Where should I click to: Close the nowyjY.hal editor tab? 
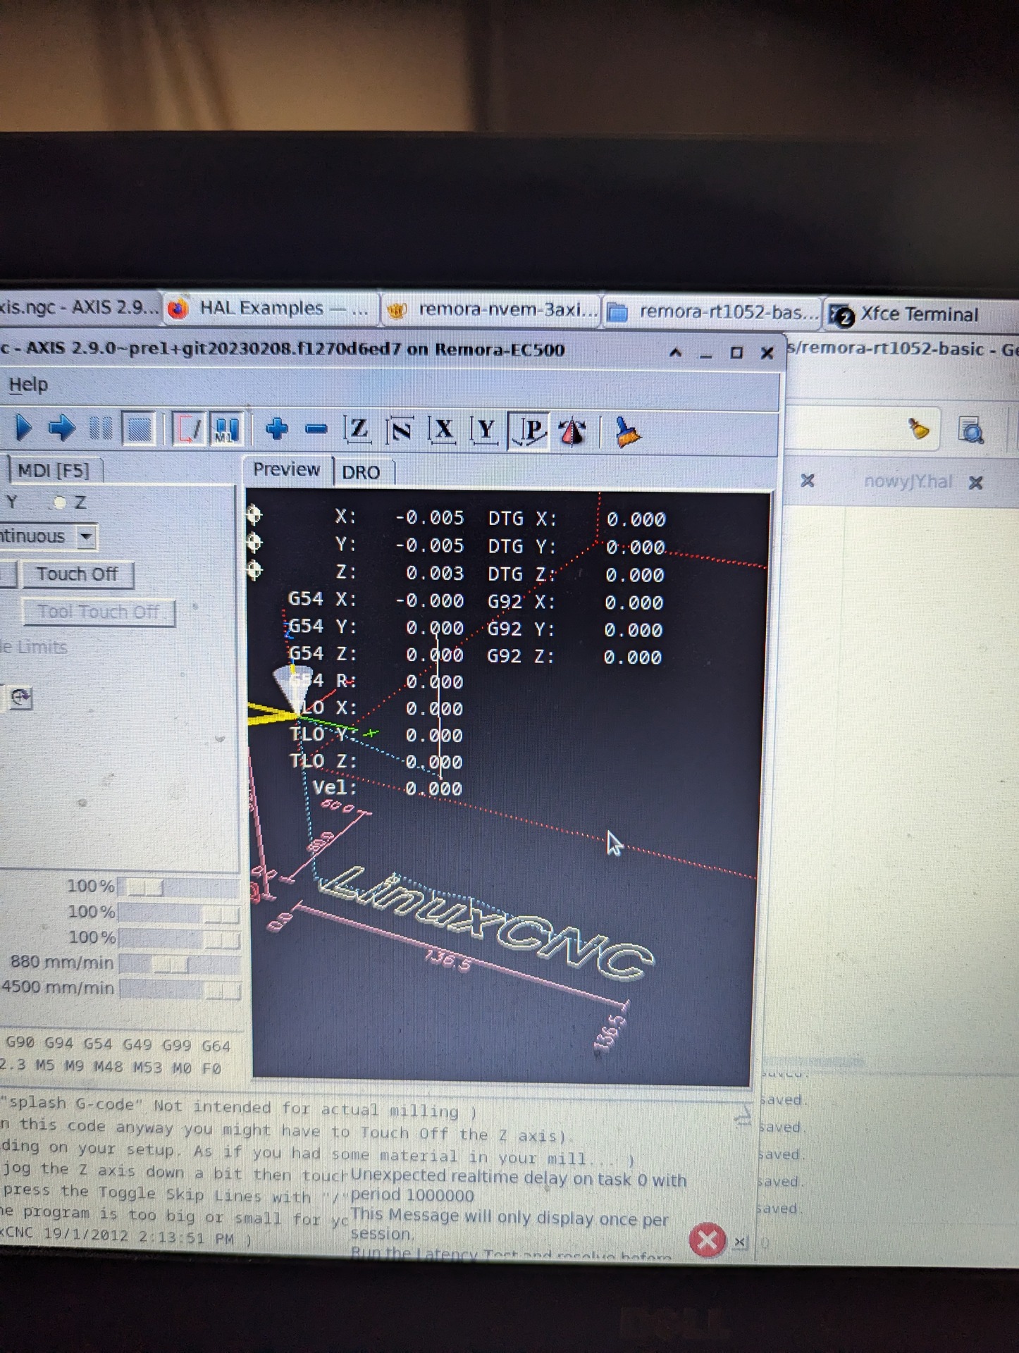point(975,483)
